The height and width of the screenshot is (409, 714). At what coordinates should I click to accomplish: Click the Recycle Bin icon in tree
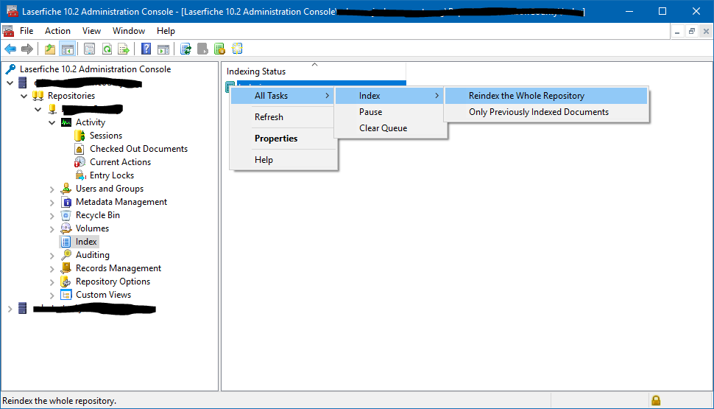(x=66, y=215)
